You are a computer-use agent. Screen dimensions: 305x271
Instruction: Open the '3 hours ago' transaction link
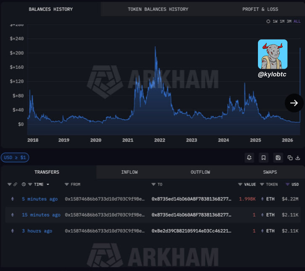click(37, 231)
